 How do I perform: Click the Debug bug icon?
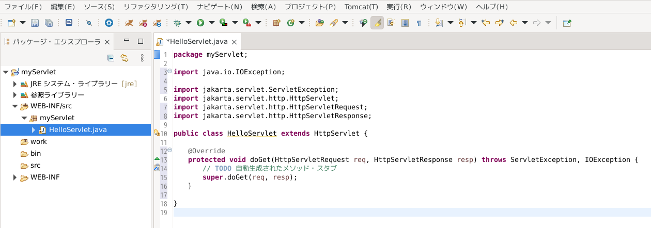point(178,23)
